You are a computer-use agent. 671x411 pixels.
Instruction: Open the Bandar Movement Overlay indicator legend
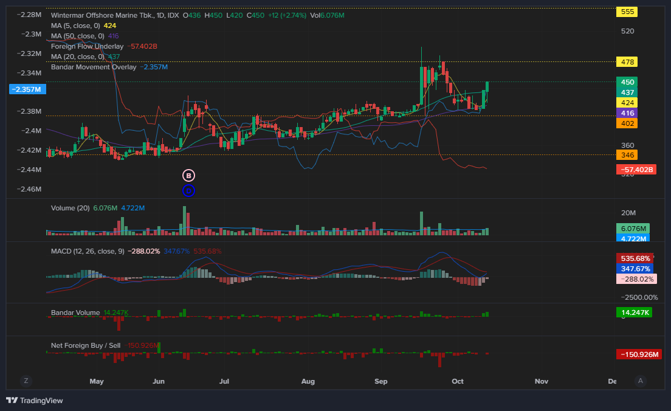(x=94, y=67)
